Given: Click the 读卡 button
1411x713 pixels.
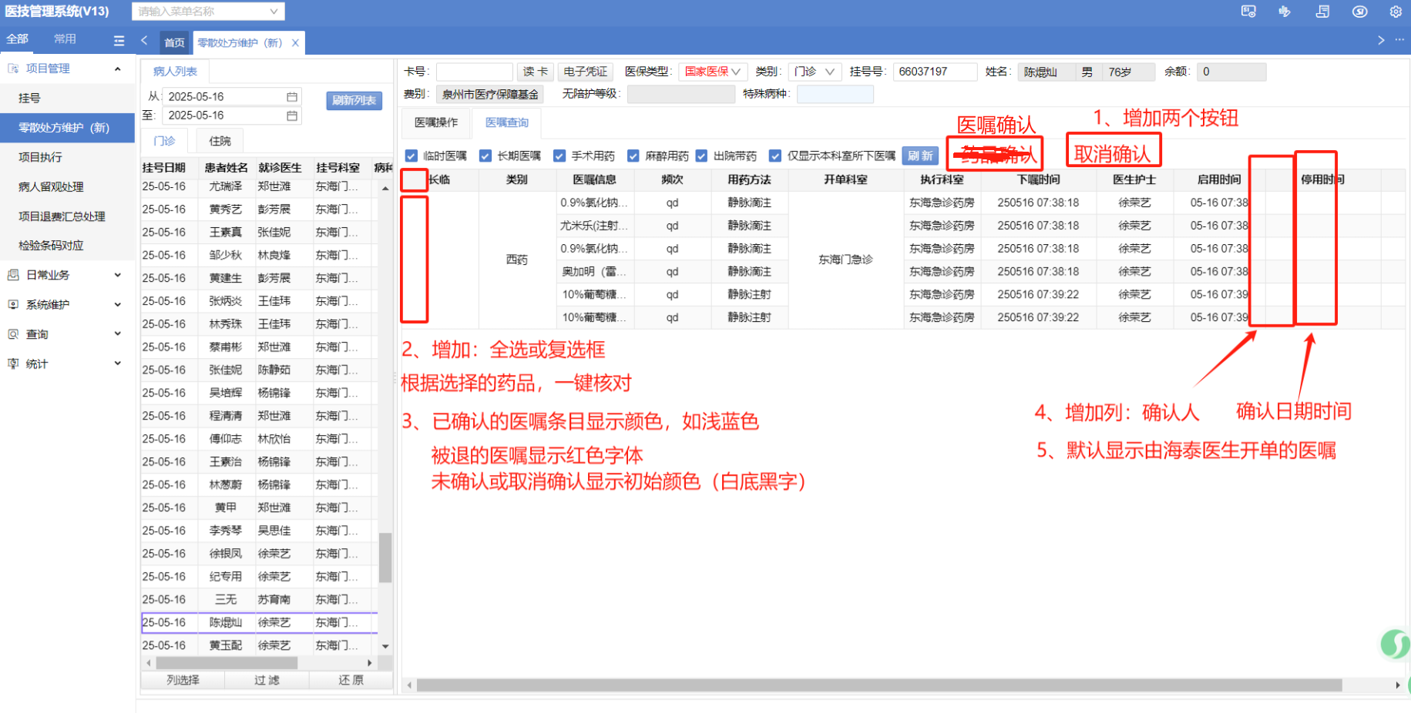Looking at the screenshot, I should (x=536, y=72).
